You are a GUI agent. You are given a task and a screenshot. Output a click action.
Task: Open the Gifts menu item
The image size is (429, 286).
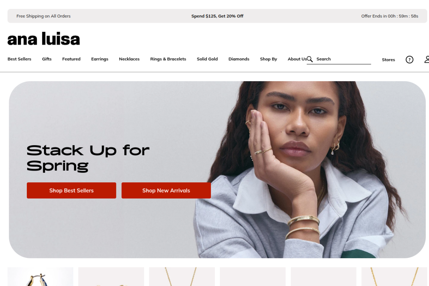47,59
